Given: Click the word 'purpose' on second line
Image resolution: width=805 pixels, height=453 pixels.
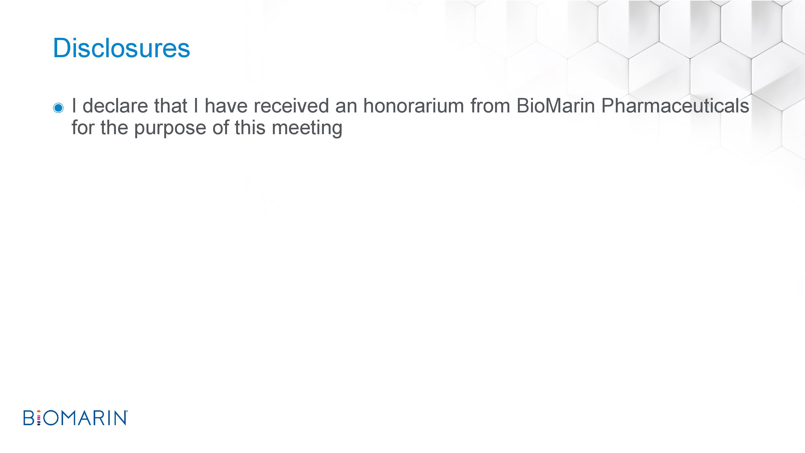Looking at the screenshot, I should tap(170, 128).
